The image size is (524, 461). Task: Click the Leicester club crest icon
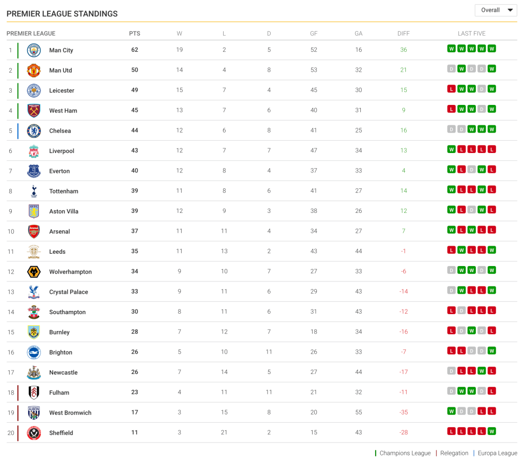pyautogui.click(x=34, y=91)
